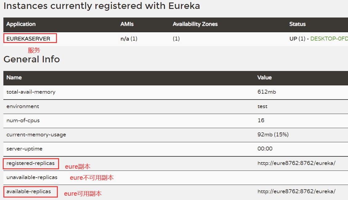The width and height of the screenshot is (348, 200).
Task: Click the 92mb (15%) memory usage value
Action: click(x=273, y=135)
